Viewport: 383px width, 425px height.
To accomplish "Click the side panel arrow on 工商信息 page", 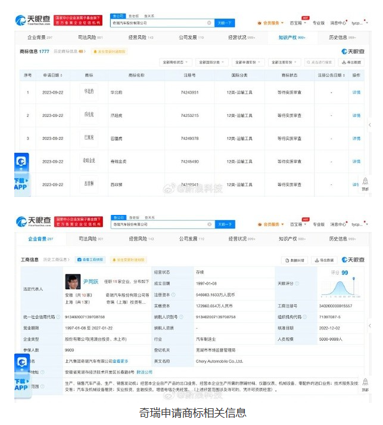I will point(370,326).
